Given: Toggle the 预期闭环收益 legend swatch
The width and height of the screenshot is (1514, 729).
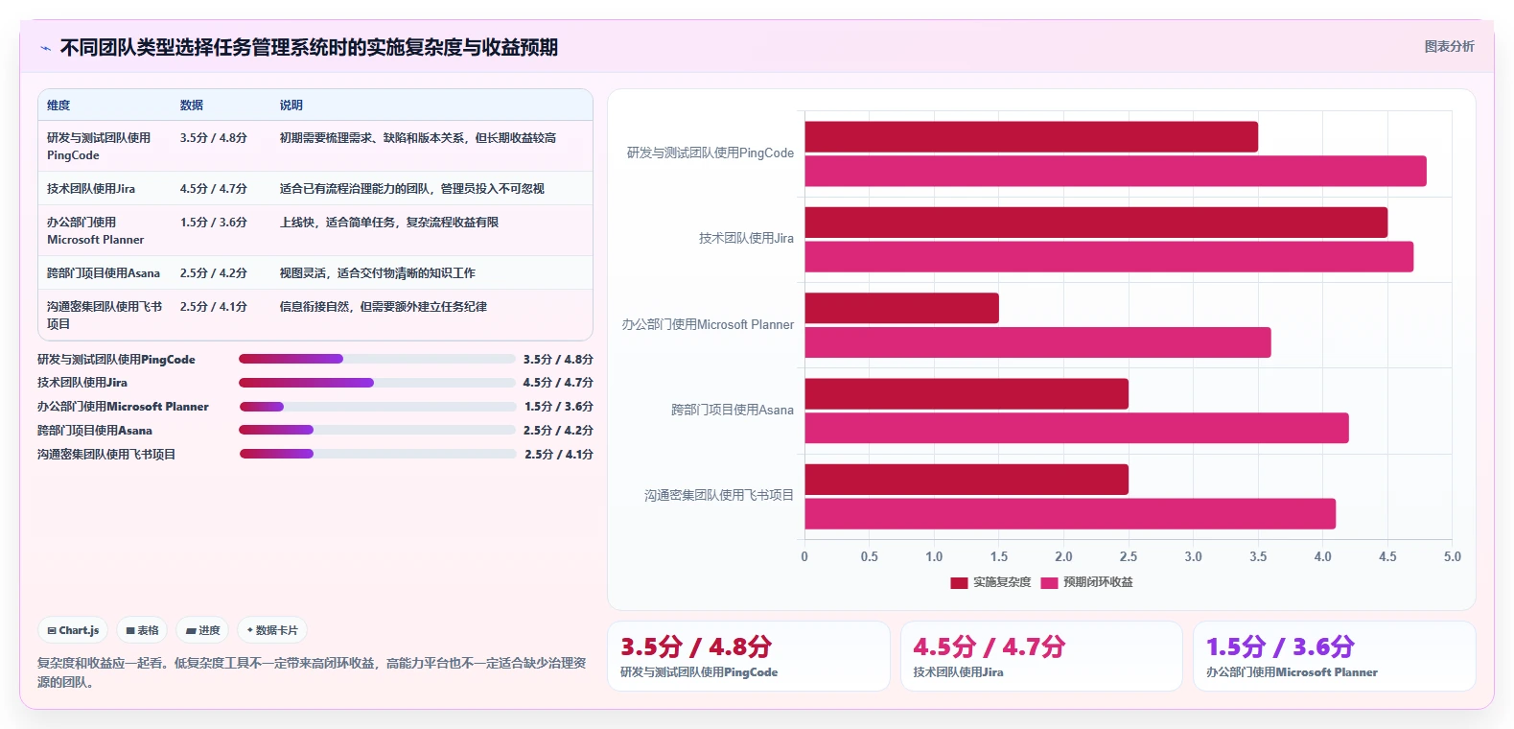Looking at the screenshot, I should coord(1049,582).
